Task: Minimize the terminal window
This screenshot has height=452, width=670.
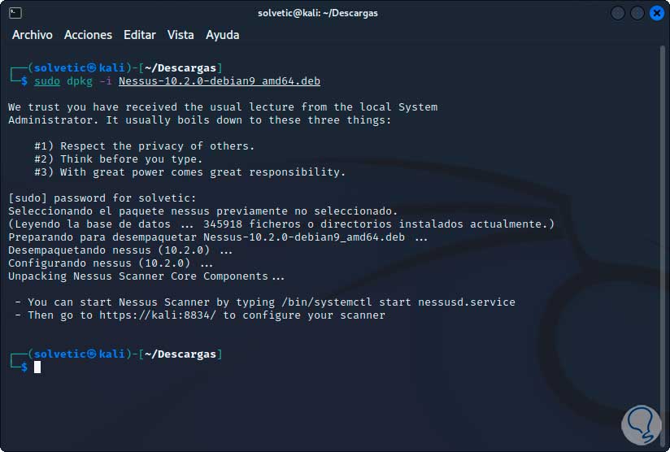Action: click(617, 13)
